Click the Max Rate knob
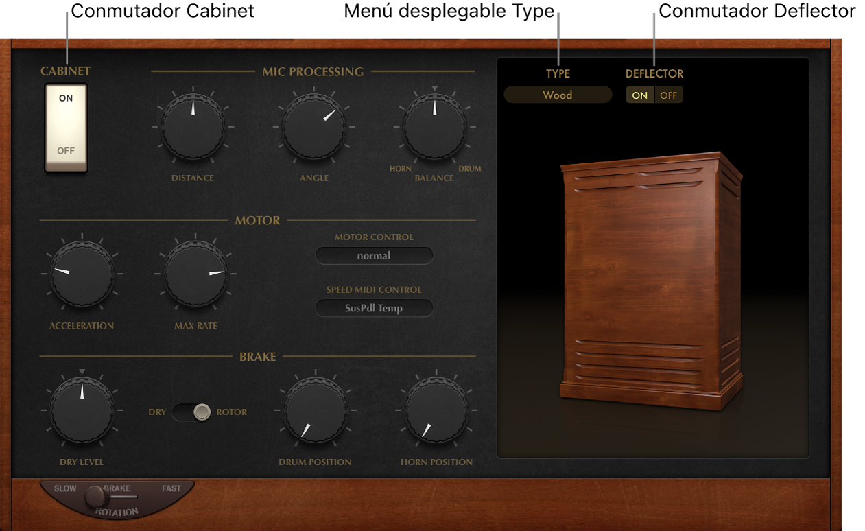This screenshot has height=531, width=865. point(197,273)
